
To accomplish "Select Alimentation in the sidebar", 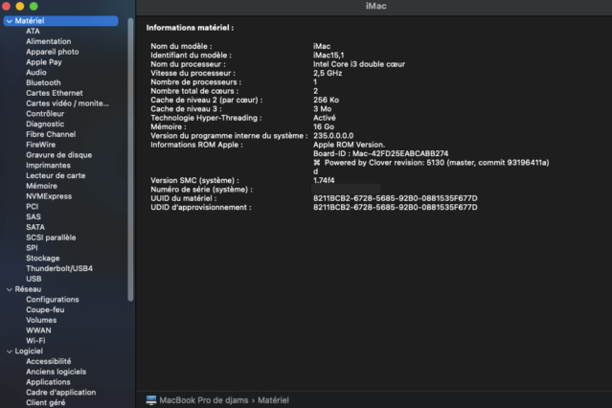I will point(49,41).
